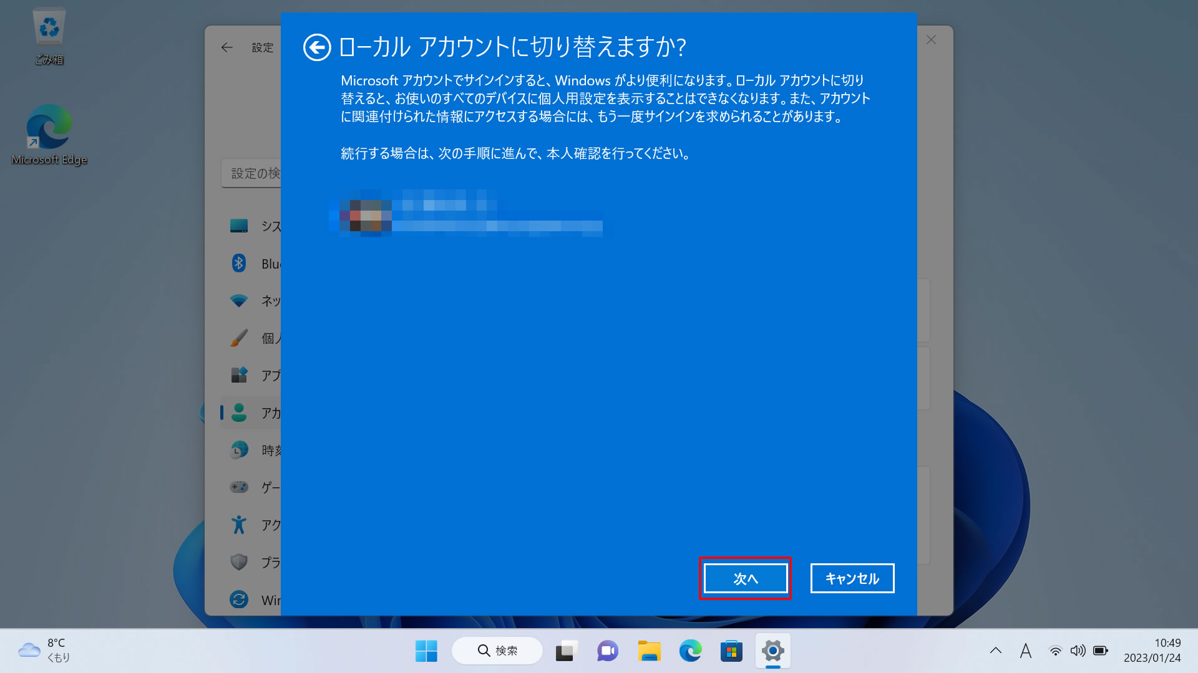This screenshot has height=673, width=1198.
Task: Select the Accounts person icon in sidebar
Action: tap(239, 413)
